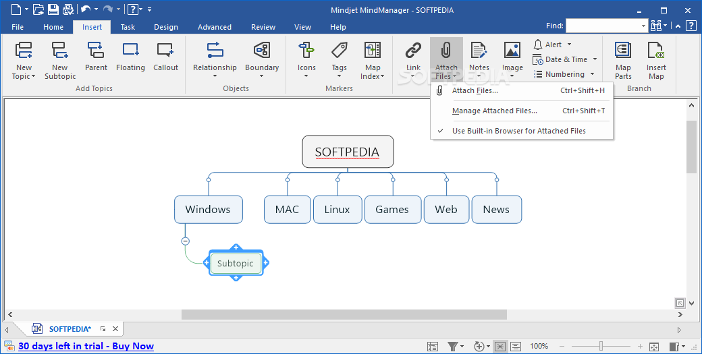Click the zoom in plus button
Image resolution: width=702 pixels, height=354 pixels.
[640, 347]
